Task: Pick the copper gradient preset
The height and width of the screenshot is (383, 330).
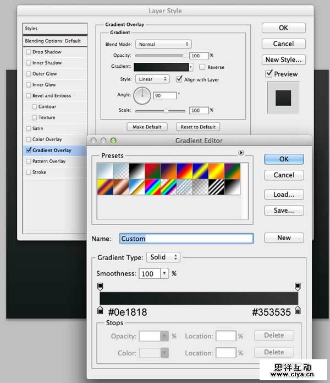Action: [x=120, y=187]
